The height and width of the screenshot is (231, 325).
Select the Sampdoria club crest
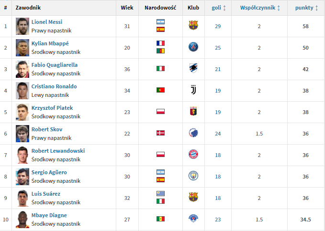coord(193,68)
